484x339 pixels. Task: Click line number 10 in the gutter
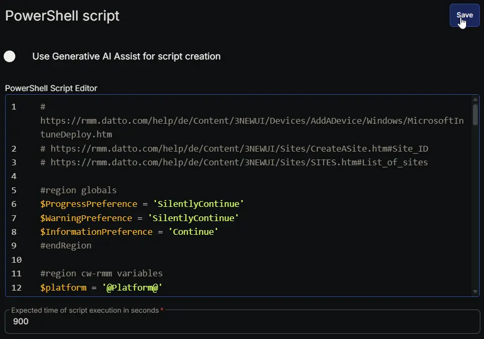[16, 260]
